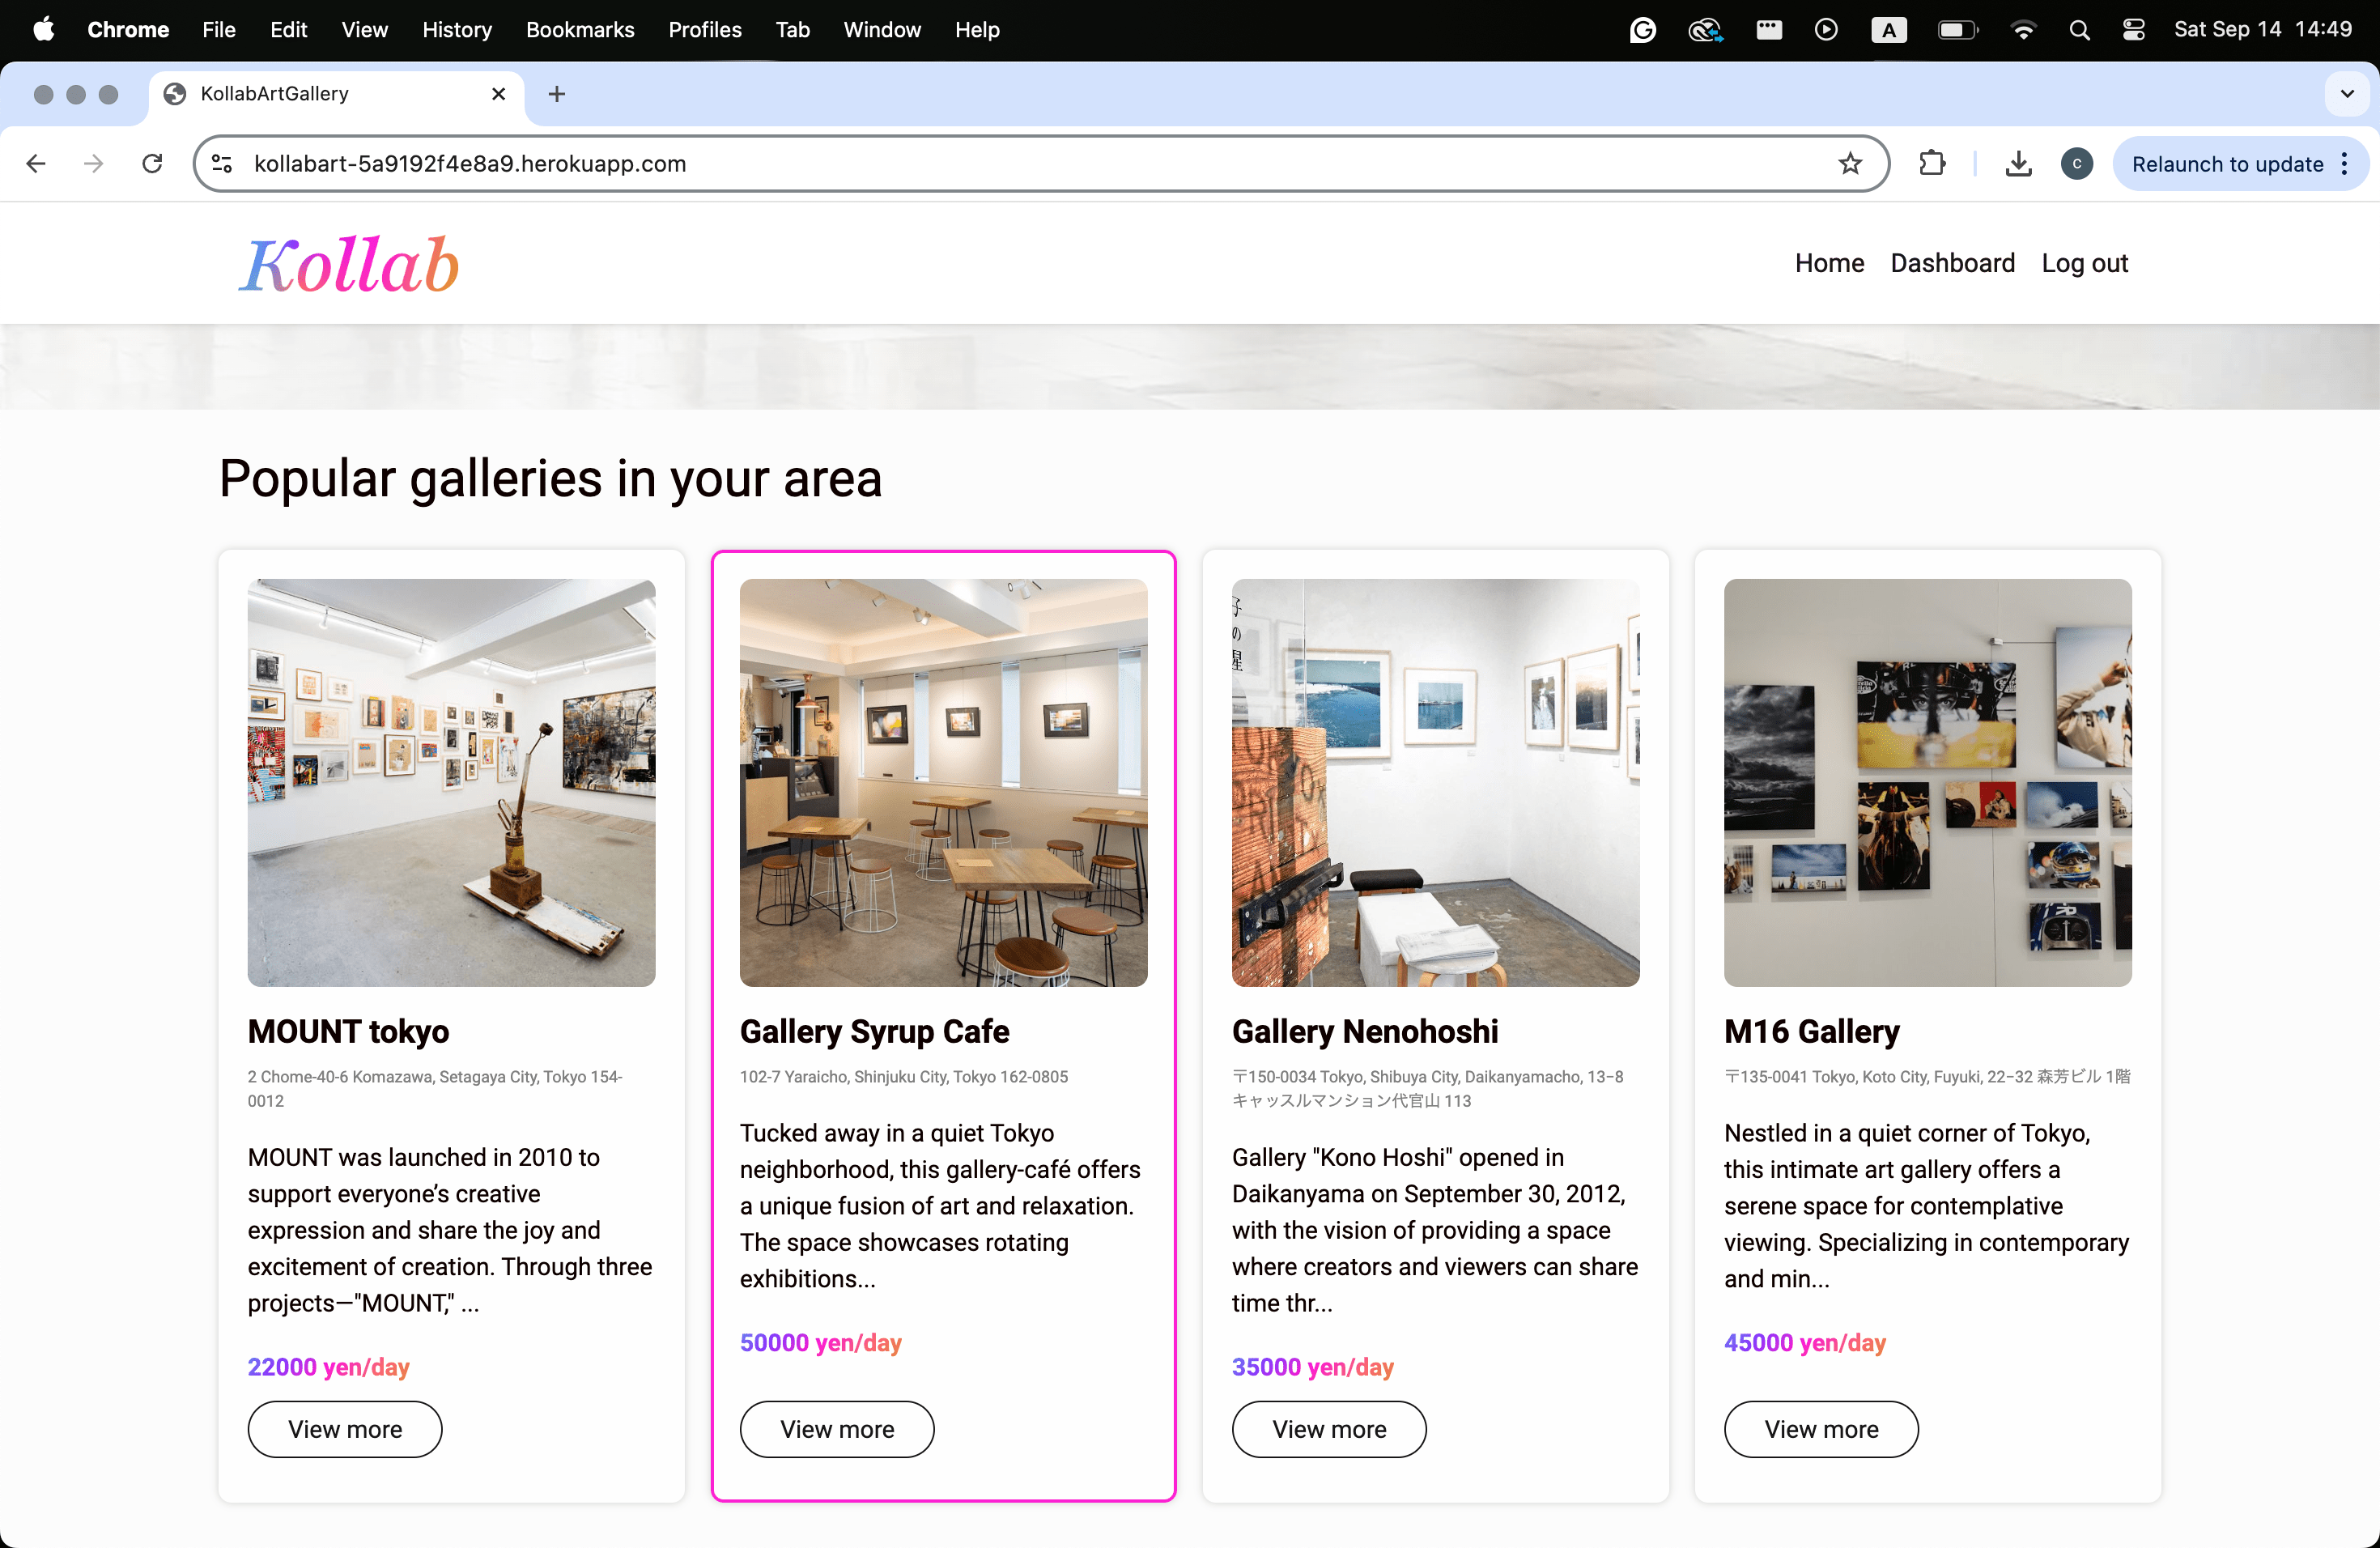The width and height of the screenshot is (2380, 1548).
Task: Open the site information icon in address bar
Action: click(222, 164)
